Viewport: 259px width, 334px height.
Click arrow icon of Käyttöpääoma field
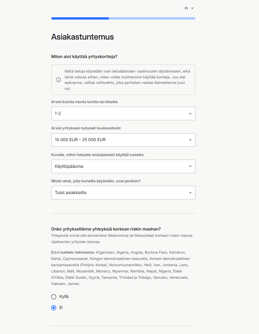(x=190, y=166)
